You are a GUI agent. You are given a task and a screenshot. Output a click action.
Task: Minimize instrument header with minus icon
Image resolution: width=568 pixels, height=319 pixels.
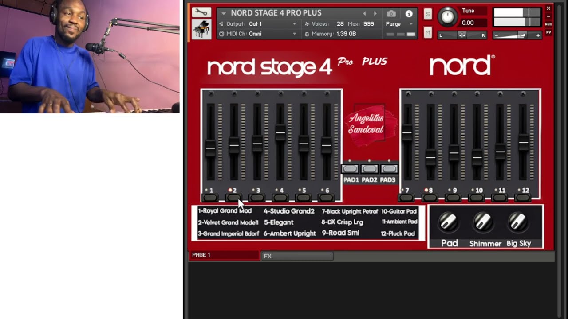(548, 16)
